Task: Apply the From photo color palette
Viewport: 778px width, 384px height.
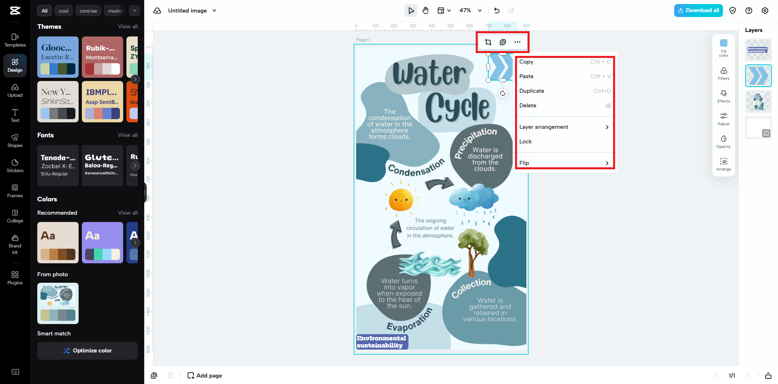Action: (58, 303)
